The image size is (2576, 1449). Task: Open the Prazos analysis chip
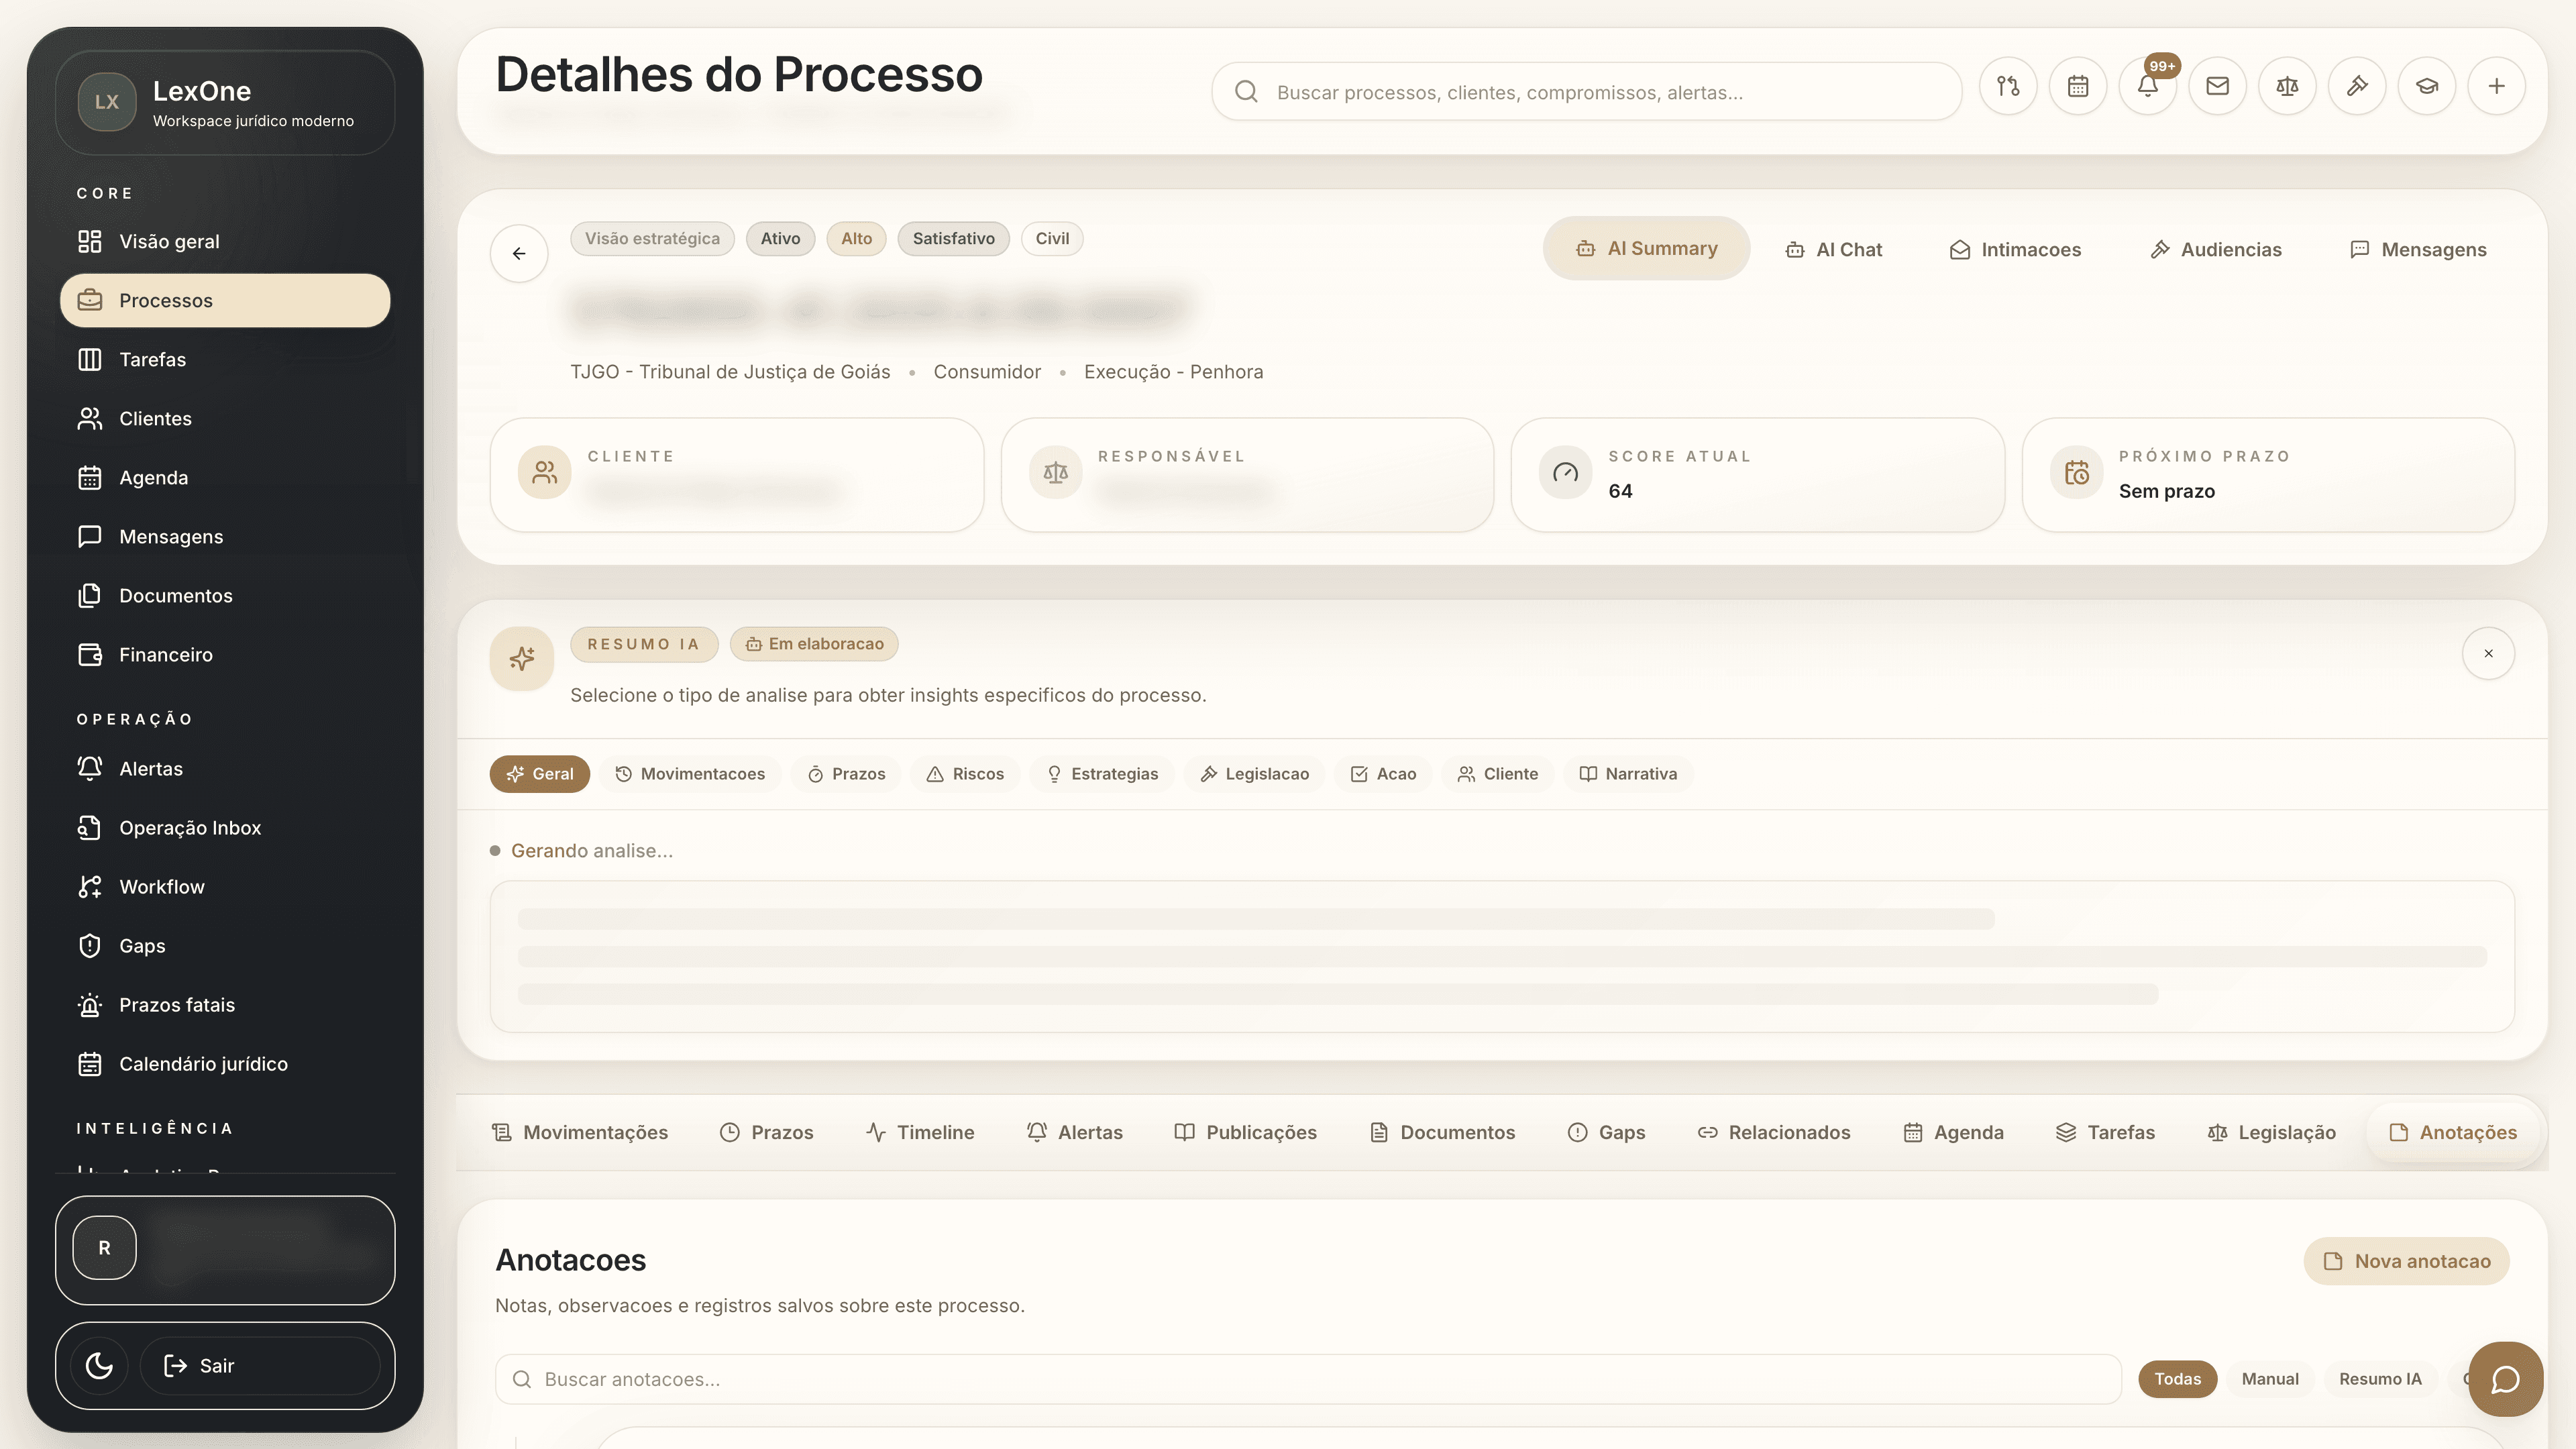[x=845, y=773]
